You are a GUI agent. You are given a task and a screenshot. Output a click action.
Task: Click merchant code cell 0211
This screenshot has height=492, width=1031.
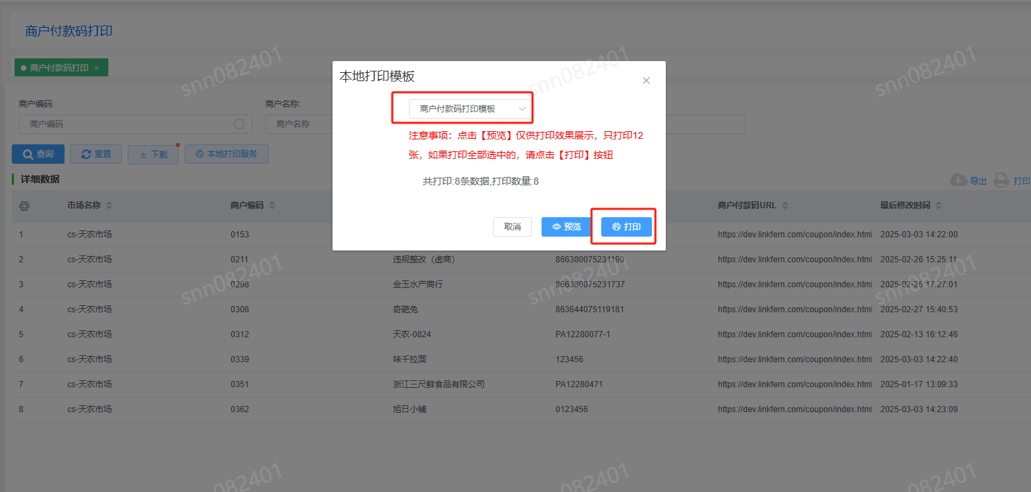tap(240, 260)
